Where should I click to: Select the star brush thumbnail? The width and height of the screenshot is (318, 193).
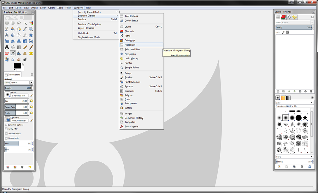pos(305,118)
